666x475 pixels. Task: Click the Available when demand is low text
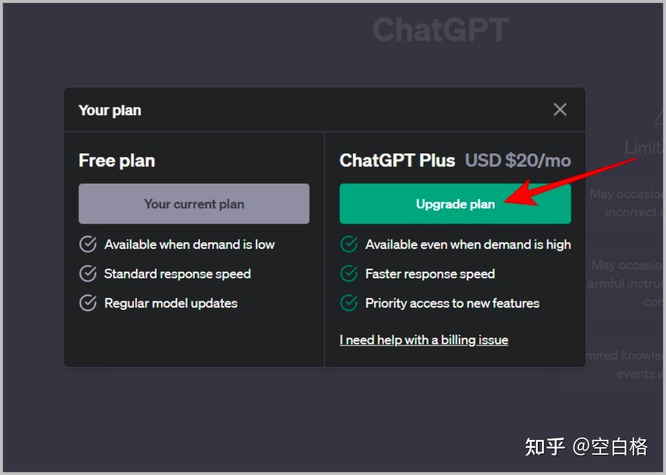point(189,245)
